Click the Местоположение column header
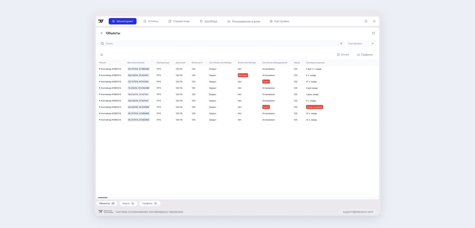The image size is (475, 228). pyautogui.click(x=136, y=63)
